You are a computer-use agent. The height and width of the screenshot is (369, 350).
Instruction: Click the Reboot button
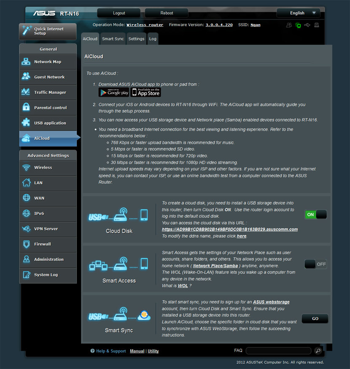pos(167,13)
